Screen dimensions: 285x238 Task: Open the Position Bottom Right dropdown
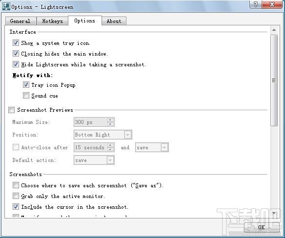(x=103, y=135)
